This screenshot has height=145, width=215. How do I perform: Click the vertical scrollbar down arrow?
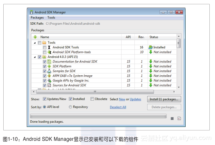[179, 87]
